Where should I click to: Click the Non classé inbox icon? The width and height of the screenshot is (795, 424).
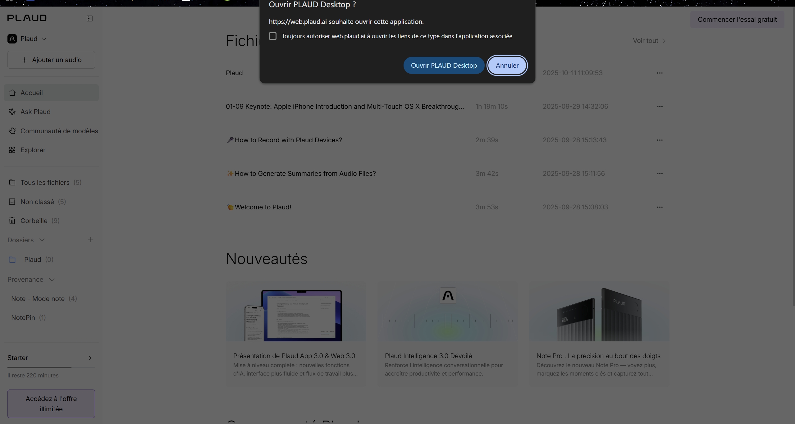(x=12, y=202)
